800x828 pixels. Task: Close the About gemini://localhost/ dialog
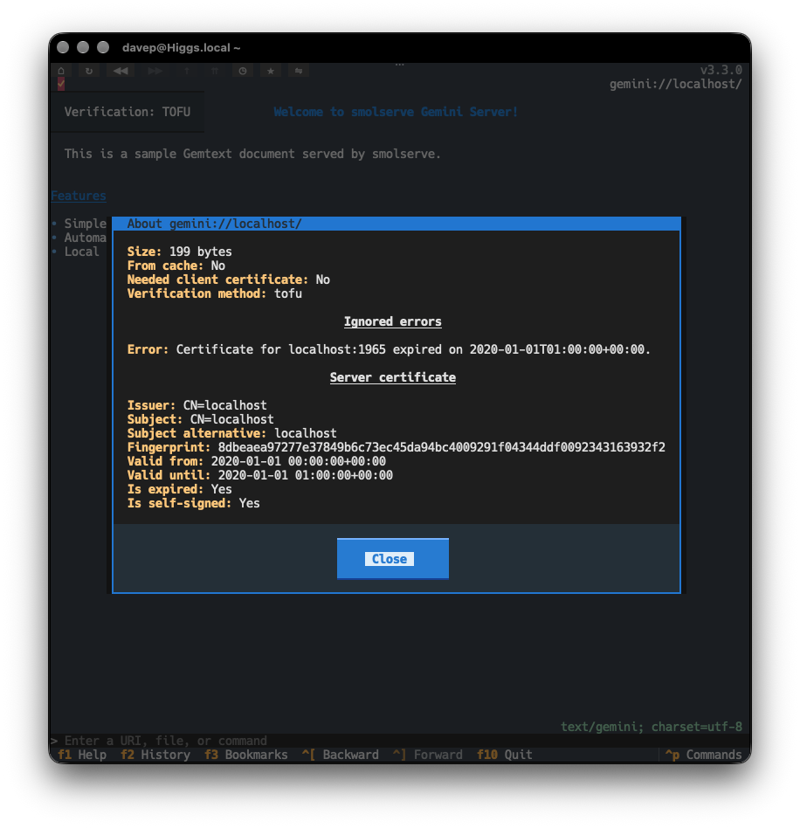(393, 559)
